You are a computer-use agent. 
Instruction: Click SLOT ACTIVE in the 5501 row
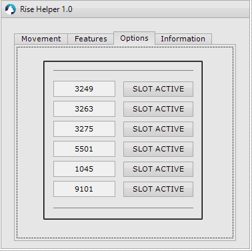tap(158, 149)
